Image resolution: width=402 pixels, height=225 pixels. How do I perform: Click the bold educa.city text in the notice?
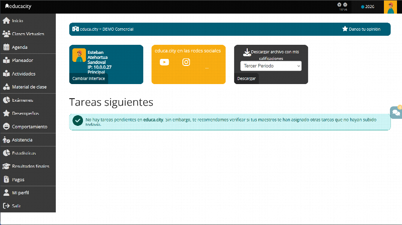tap(153, 120)
